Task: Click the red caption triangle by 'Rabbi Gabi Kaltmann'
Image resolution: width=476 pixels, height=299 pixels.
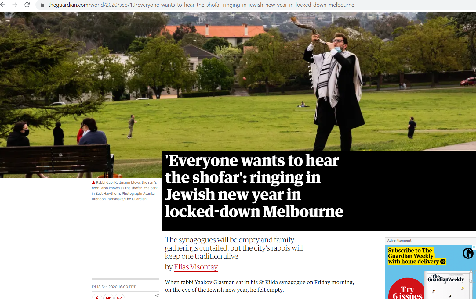Action: tap(93, 182)
